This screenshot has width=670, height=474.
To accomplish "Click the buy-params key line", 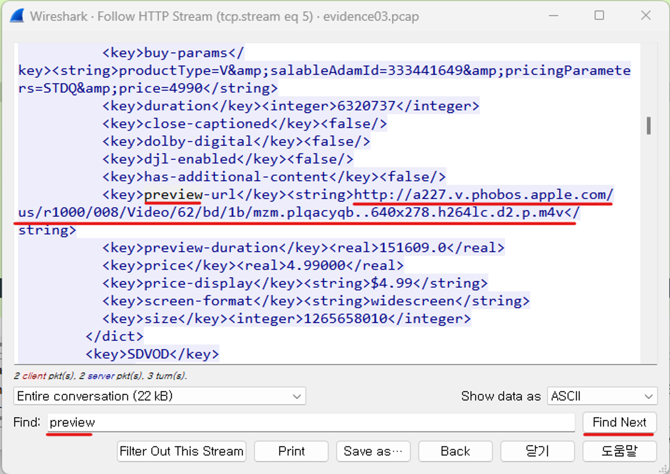I will coord(173,53).
